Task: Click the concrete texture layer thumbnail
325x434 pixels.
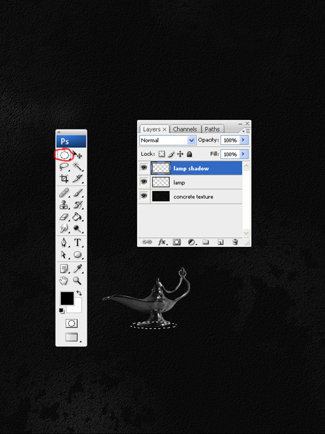Action: [161, 196]
